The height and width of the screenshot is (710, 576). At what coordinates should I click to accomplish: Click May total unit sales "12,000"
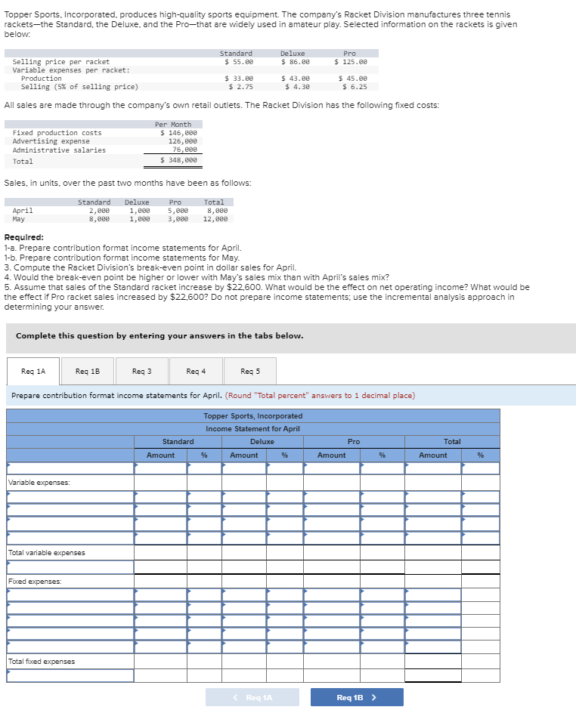(x=215, y=219)
